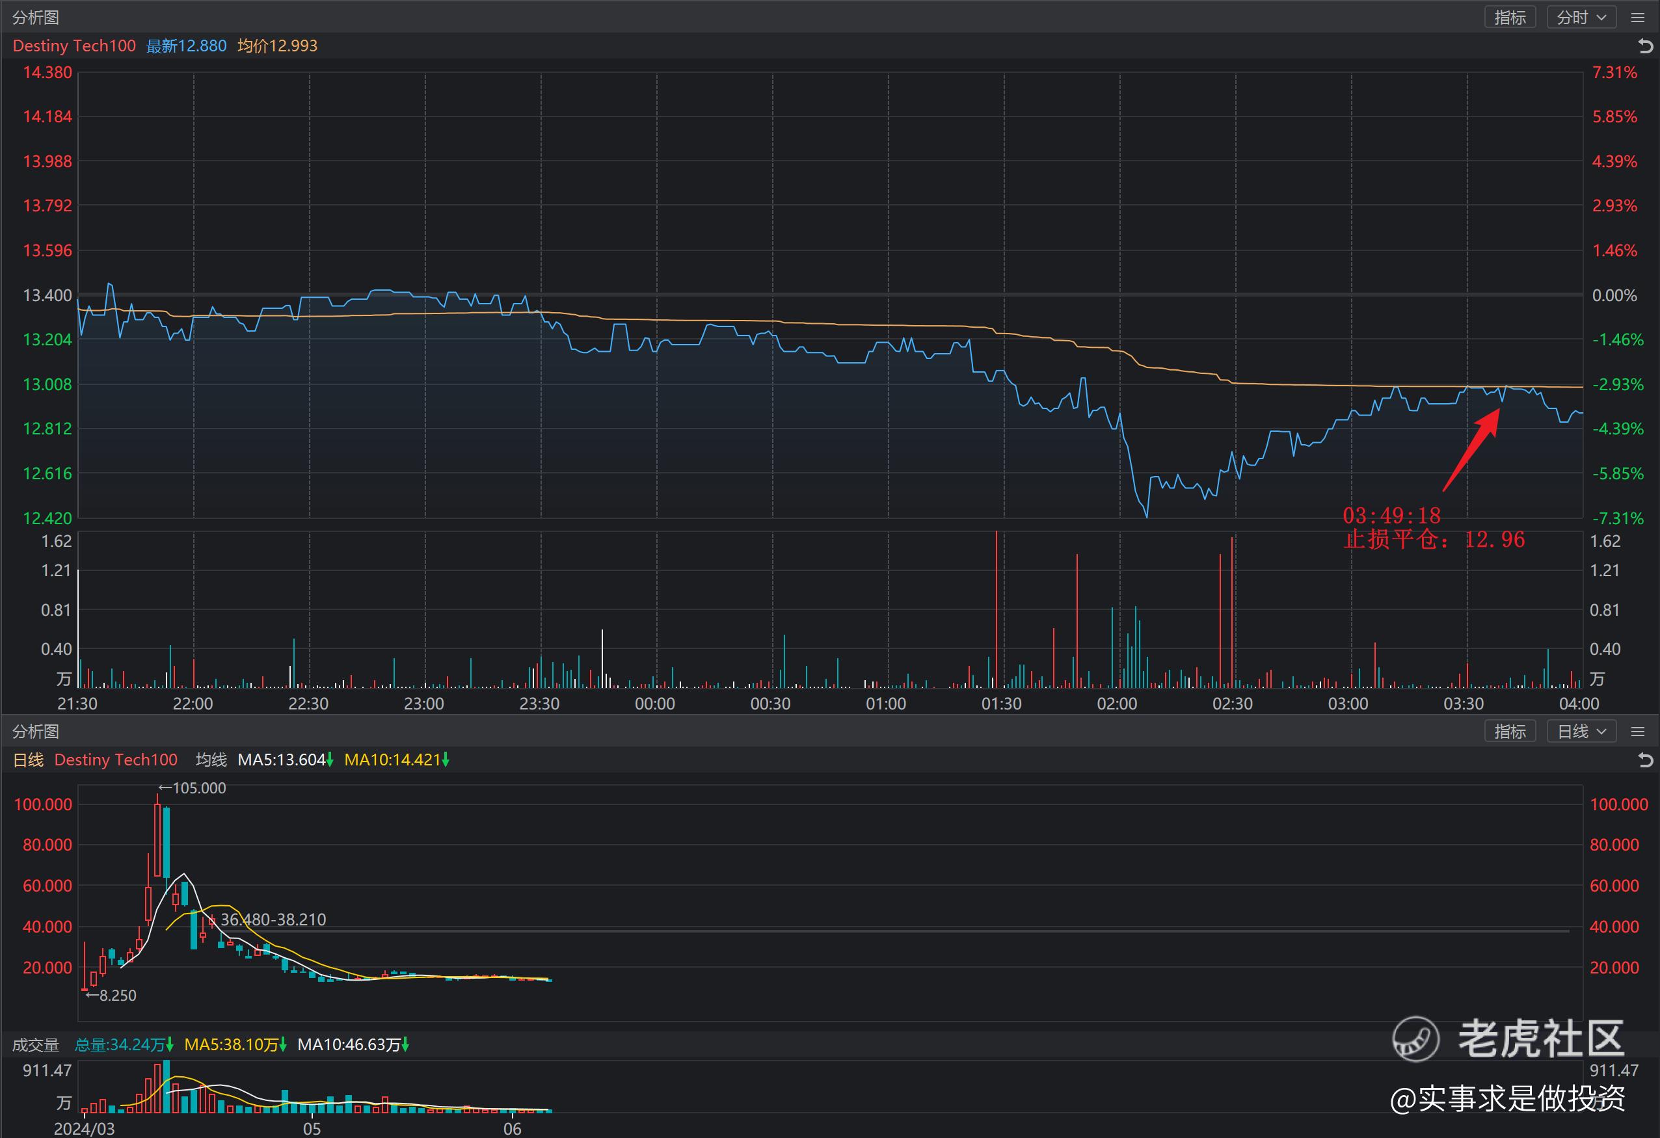Image resolution: width=1660 pixels, height=1138 pixels.
Task: Click the 36.480-38.210 price range label
Action: click(x=274, y=920)
